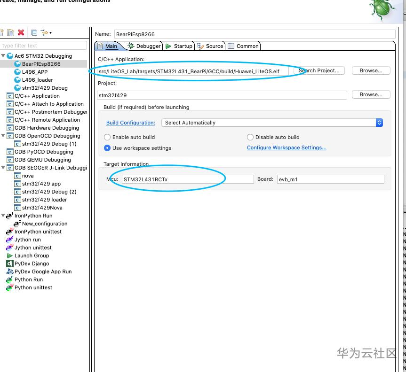Open the filter configurations dropdown icon
Viewport: 406px width, 372px height.
coord(46,32)
